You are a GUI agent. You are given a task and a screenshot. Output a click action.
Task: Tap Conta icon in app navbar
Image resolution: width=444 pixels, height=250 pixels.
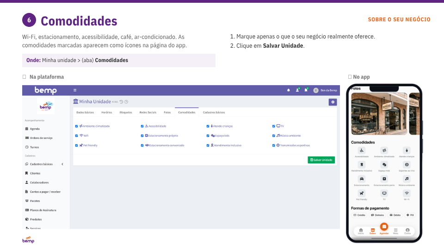[x=407, y=231]
